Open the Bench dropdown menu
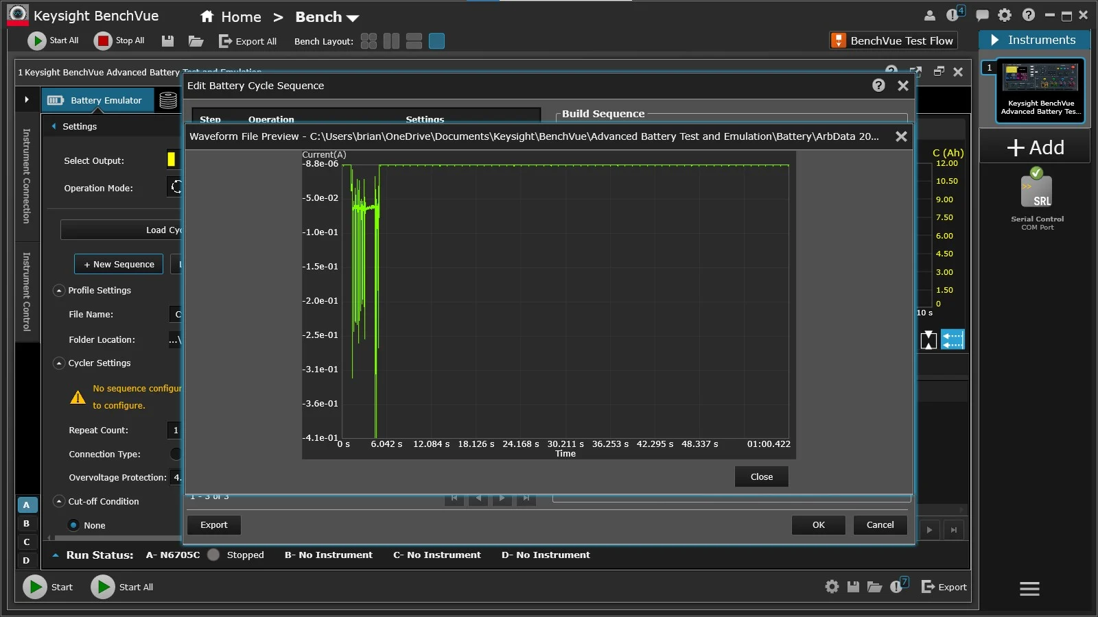 click(x=327, y=17)
